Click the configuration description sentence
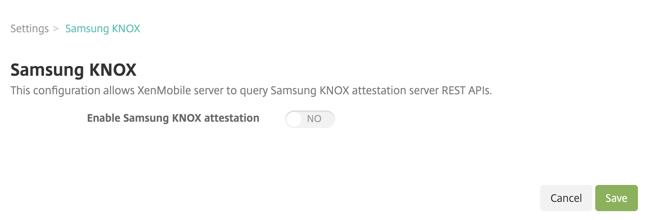650x220 pixels. point(251,90)
